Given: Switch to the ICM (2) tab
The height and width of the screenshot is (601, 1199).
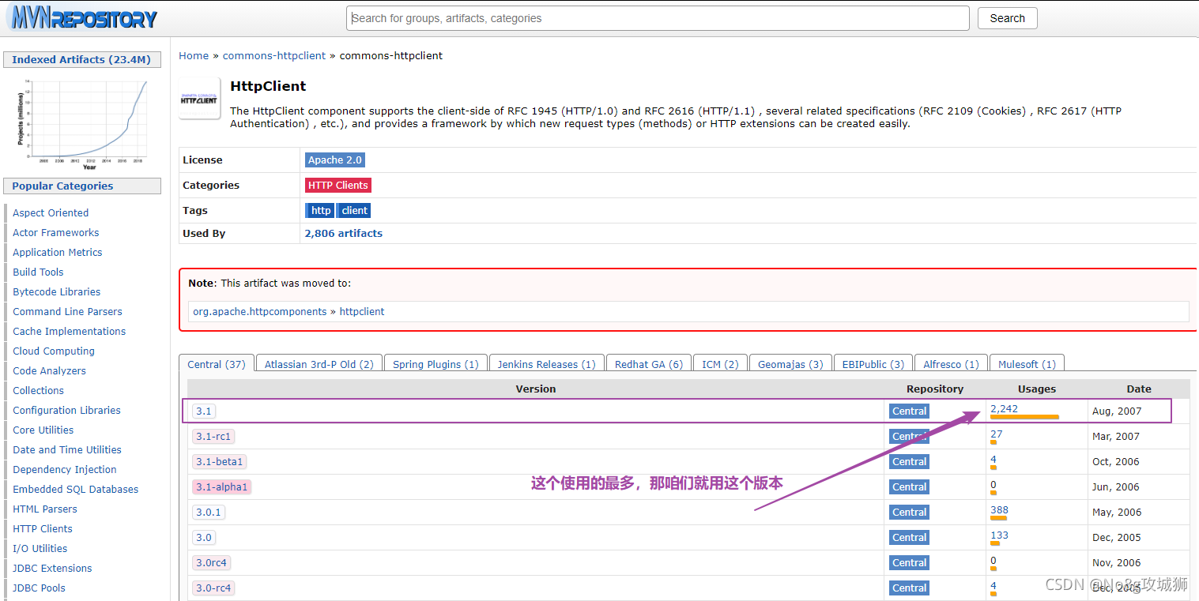Looking at the screenshot, I should (x=720, y=364).
